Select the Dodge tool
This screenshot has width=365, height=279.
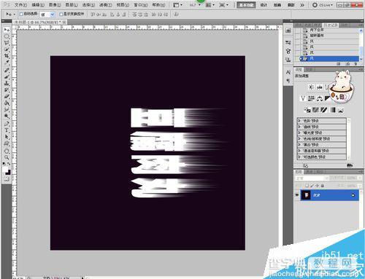click(7, 116)
